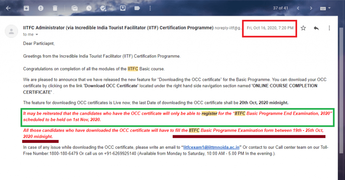Click the noreply-iitf sender email address
The width and height of the screenshot is (345, 180).
click(228, 28)
